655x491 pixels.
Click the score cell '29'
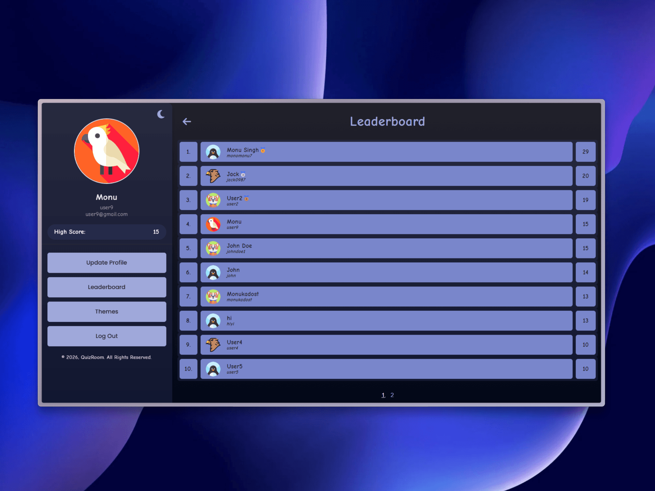coord(585,152)
